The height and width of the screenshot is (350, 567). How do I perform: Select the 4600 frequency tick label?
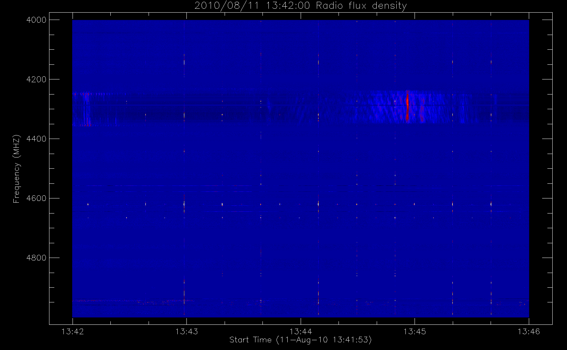point(36,198)
